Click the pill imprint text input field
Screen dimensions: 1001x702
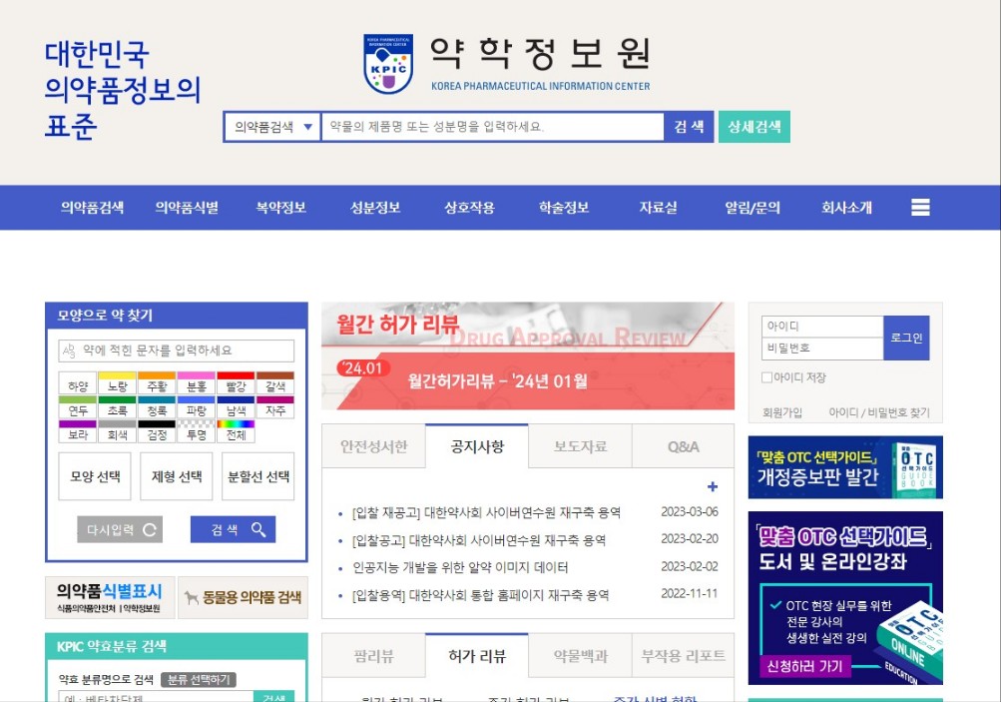(177, 351)
